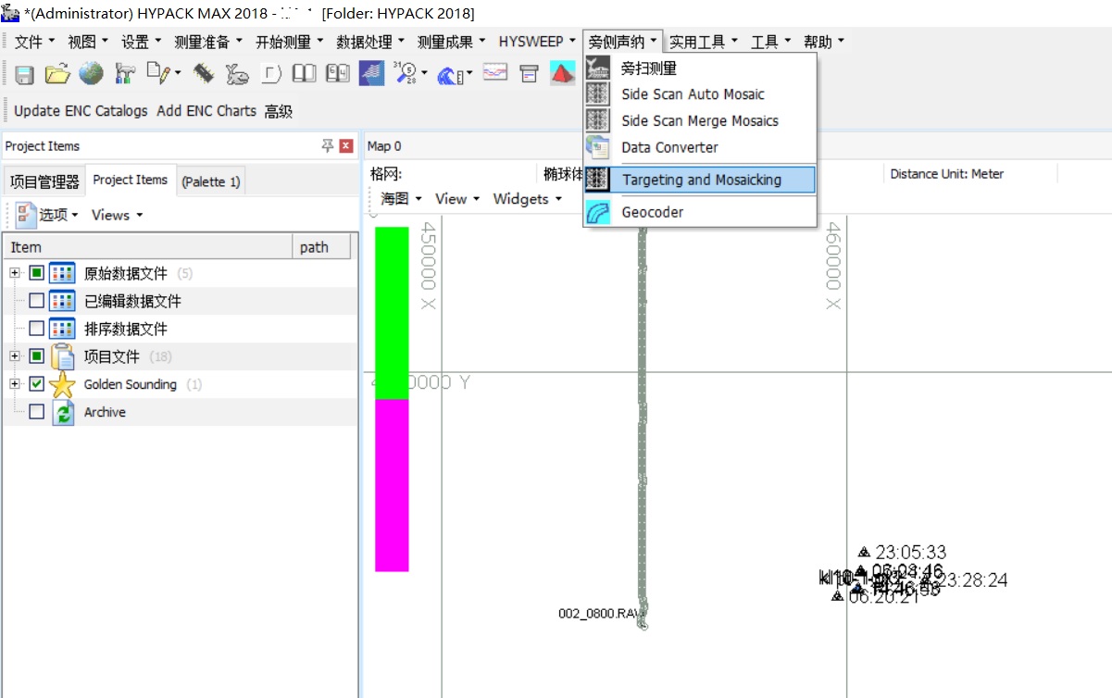1112x698 pixels.
Task: Open the Views dropdown in Project Items
Action: click(117, 215)
